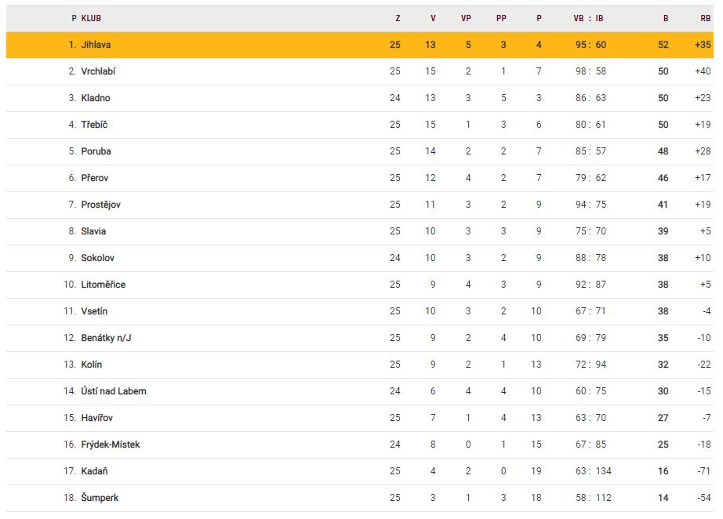Viewport: 723px width, 519px height.
Task: Select the Prostějov team name
Action: pyautogui.click(x=100, y=205)
